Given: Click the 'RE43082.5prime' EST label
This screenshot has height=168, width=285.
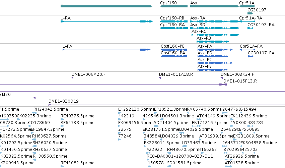Looking at the screenshot, I should pyautogui.click(x=77, y=163).
